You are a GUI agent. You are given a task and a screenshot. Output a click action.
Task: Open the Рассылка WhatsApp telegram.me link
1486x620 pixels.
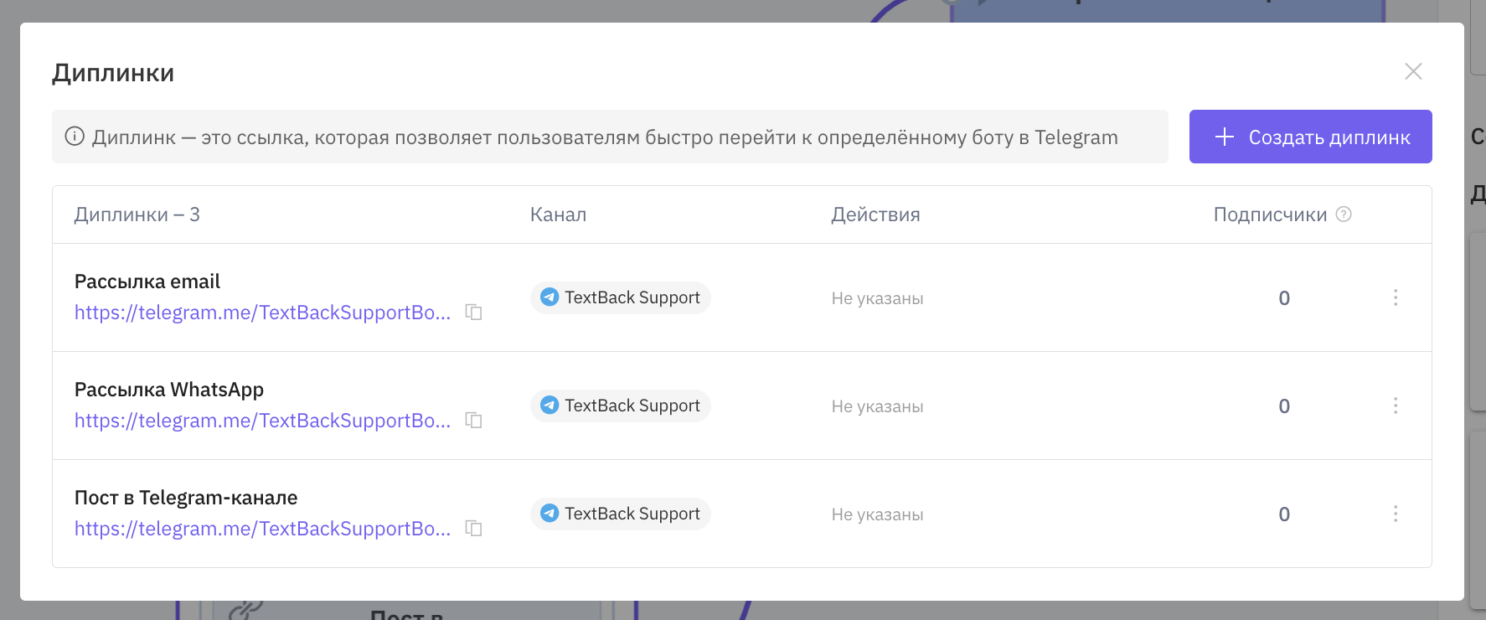click(x=263, y=421)
